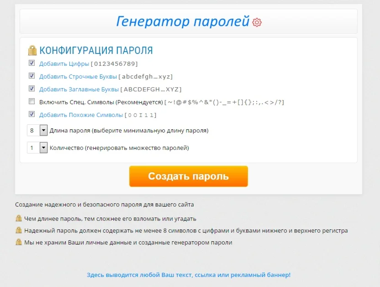Screen dimensions: 380x287
Task: Open the settings gear beside the page title
Action: pos(257,21)
